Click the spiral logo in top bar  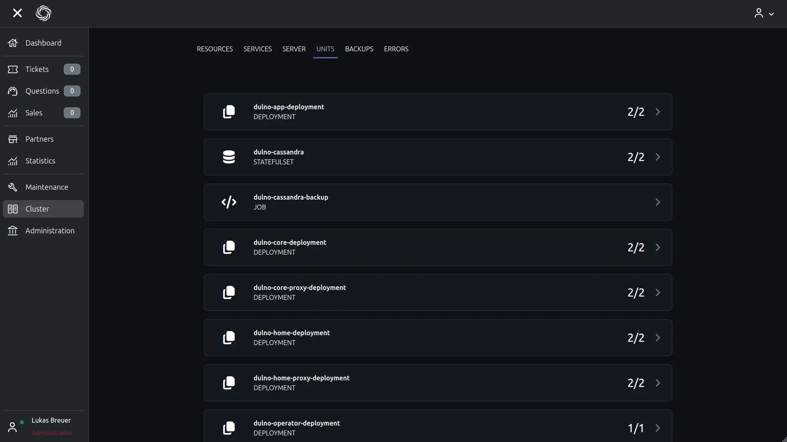click(x=44, y=13)
